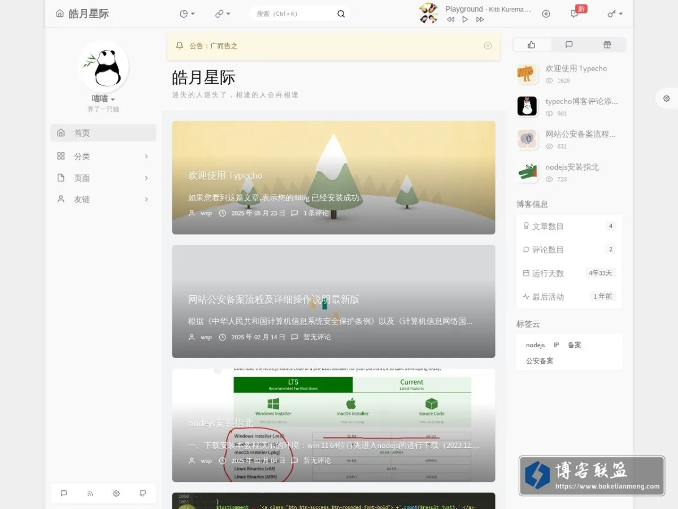The width and height of the screenshot is (678, 509).
Task: Open sidebar link 网站公安备案流程…
Action: [x=580, y=134]
